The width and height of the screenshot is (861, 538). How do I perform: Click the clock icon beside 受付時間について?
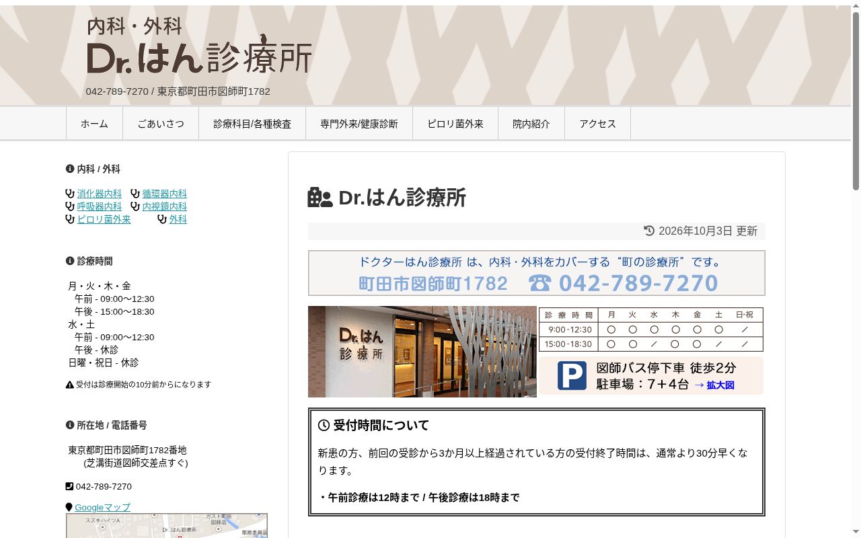[324, 425]
